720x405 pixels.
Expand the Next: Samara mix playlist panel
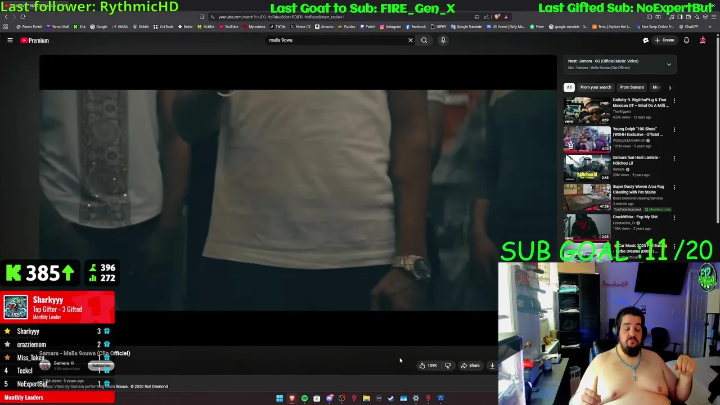click(669, 65)
